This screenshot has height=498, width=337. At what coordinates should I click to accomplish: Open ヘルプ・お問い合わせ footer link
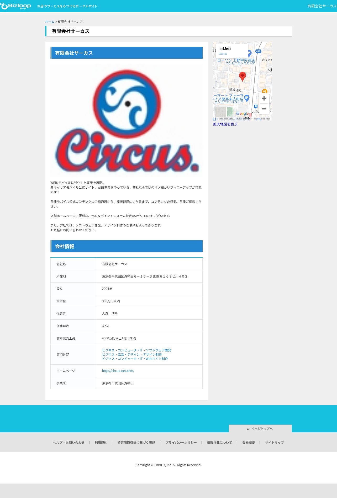(69, 442)
